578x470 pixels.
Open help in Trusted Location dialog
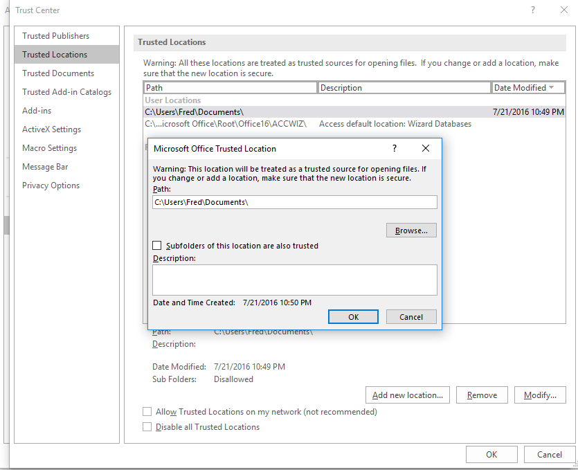click(395, 148)
